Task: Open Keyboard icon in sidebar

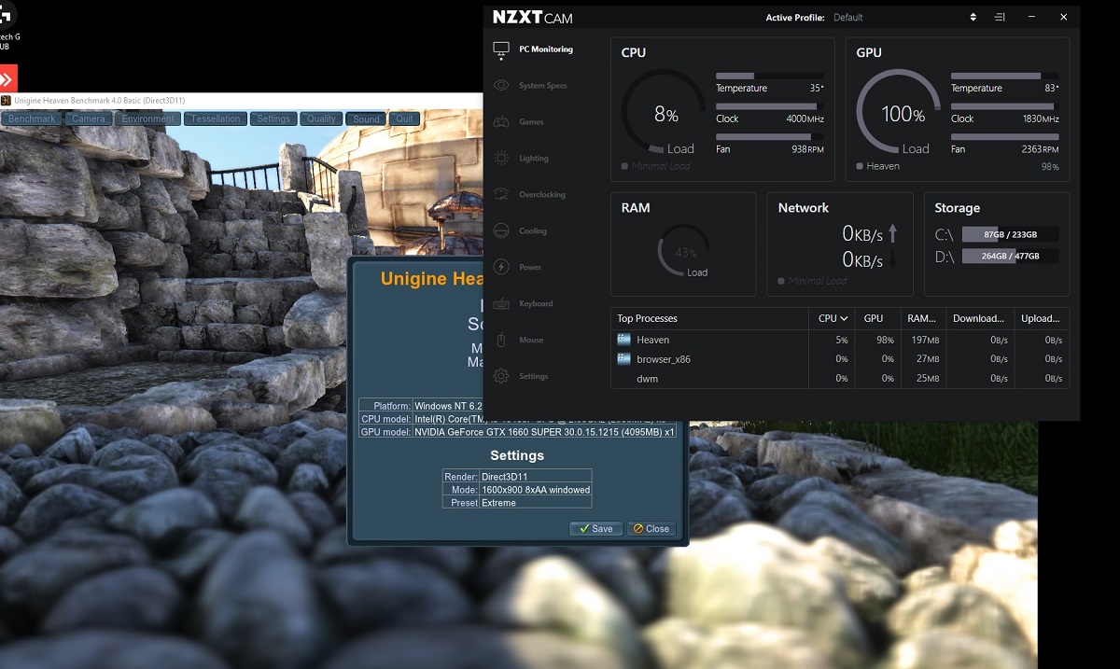Action: click(501, 304)
